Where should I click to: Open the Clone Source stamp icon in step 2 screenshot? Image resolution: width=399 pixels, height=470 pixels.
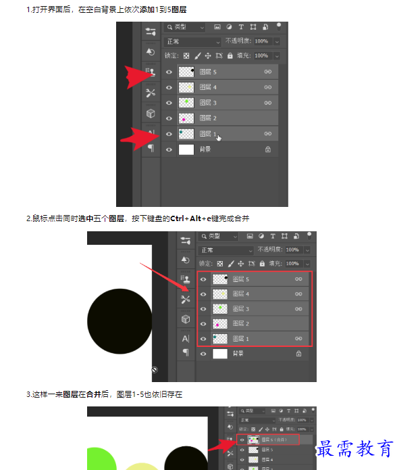click(186, 279)
